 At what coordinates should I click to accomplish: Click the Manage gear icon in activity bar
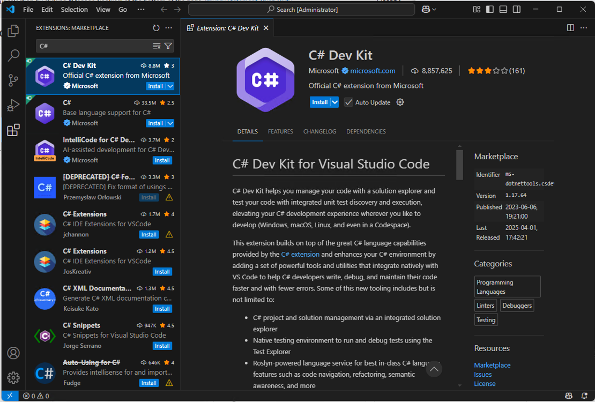(13, 378)
